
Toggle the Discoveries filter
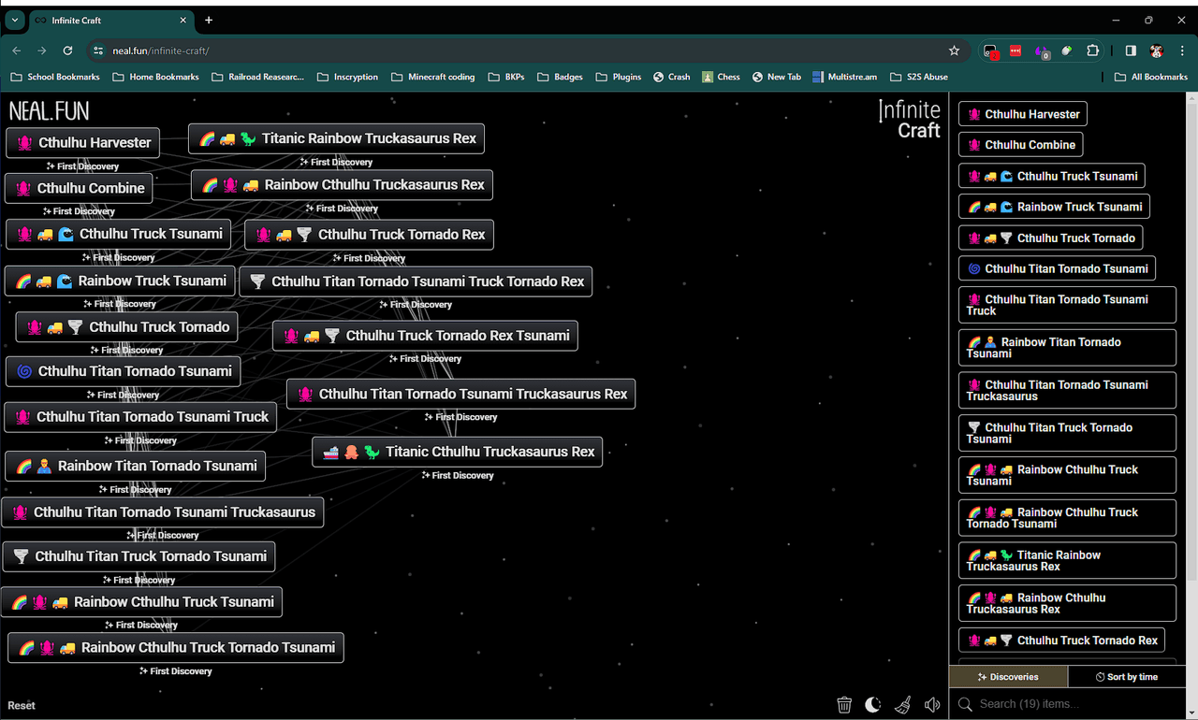tap(1007, 677)
